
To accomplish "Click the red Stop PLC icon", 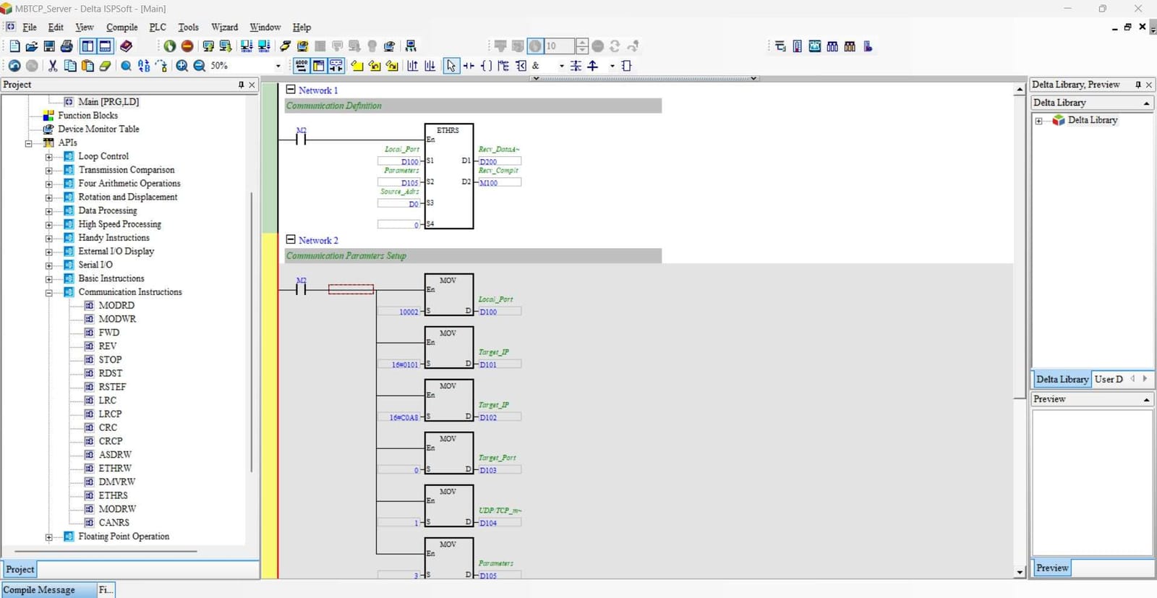I will click(x=187, y=46).
